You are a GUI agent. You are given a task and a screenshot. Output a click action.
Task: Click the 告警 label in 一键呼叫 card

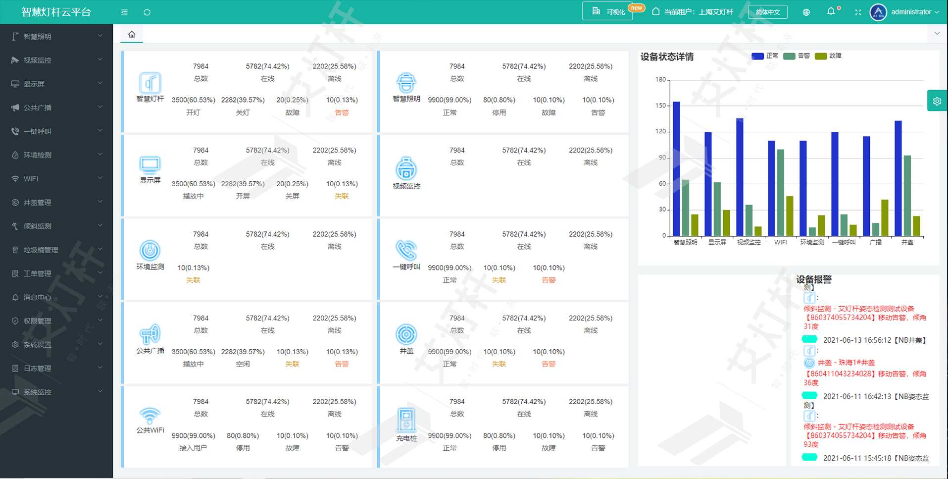(x=549, y=280)
